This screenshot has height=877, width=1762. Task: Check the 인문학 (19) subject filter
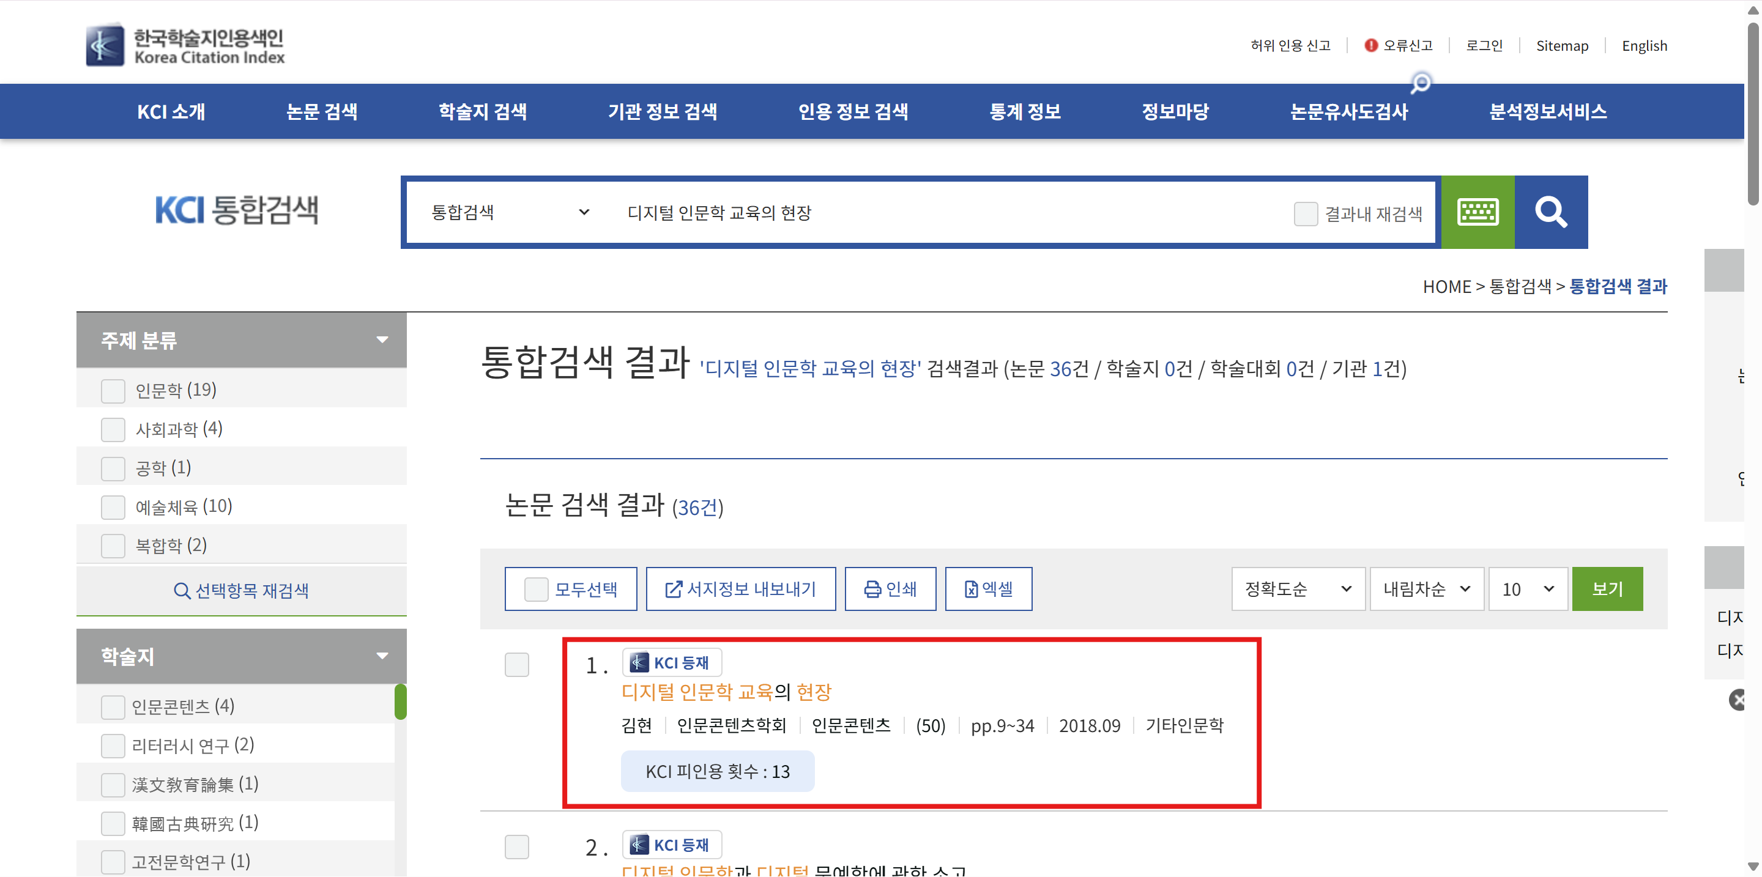pyautogui.click(x=113, y=391)
